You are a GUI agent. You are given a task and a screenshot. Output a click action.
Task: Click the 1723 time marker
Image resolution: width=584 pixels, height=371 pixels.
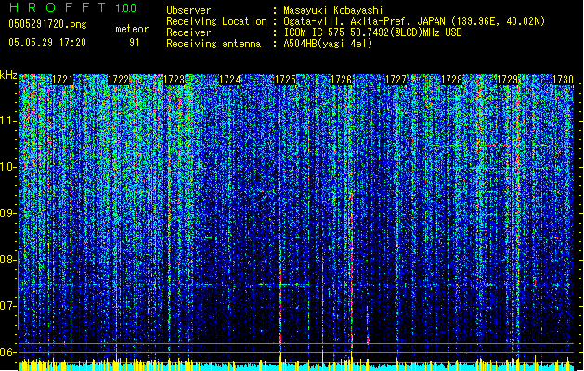175,80
